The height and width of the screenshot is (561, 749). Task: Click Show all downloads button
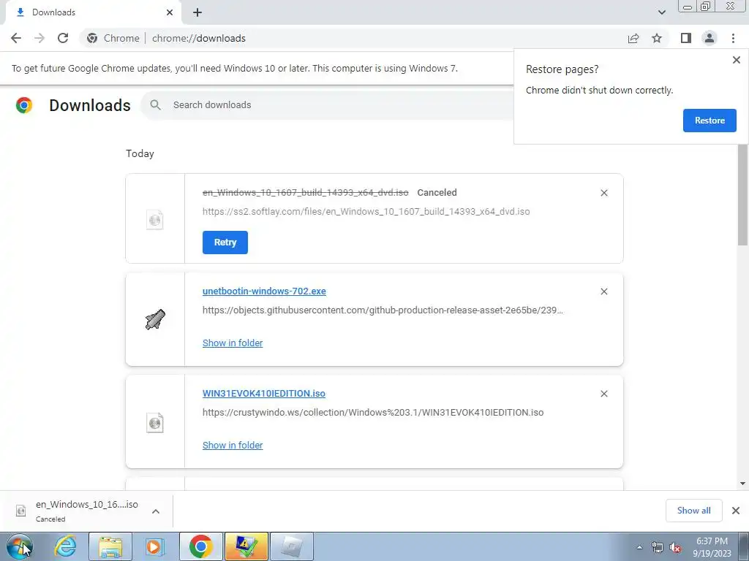coord(693,511)
